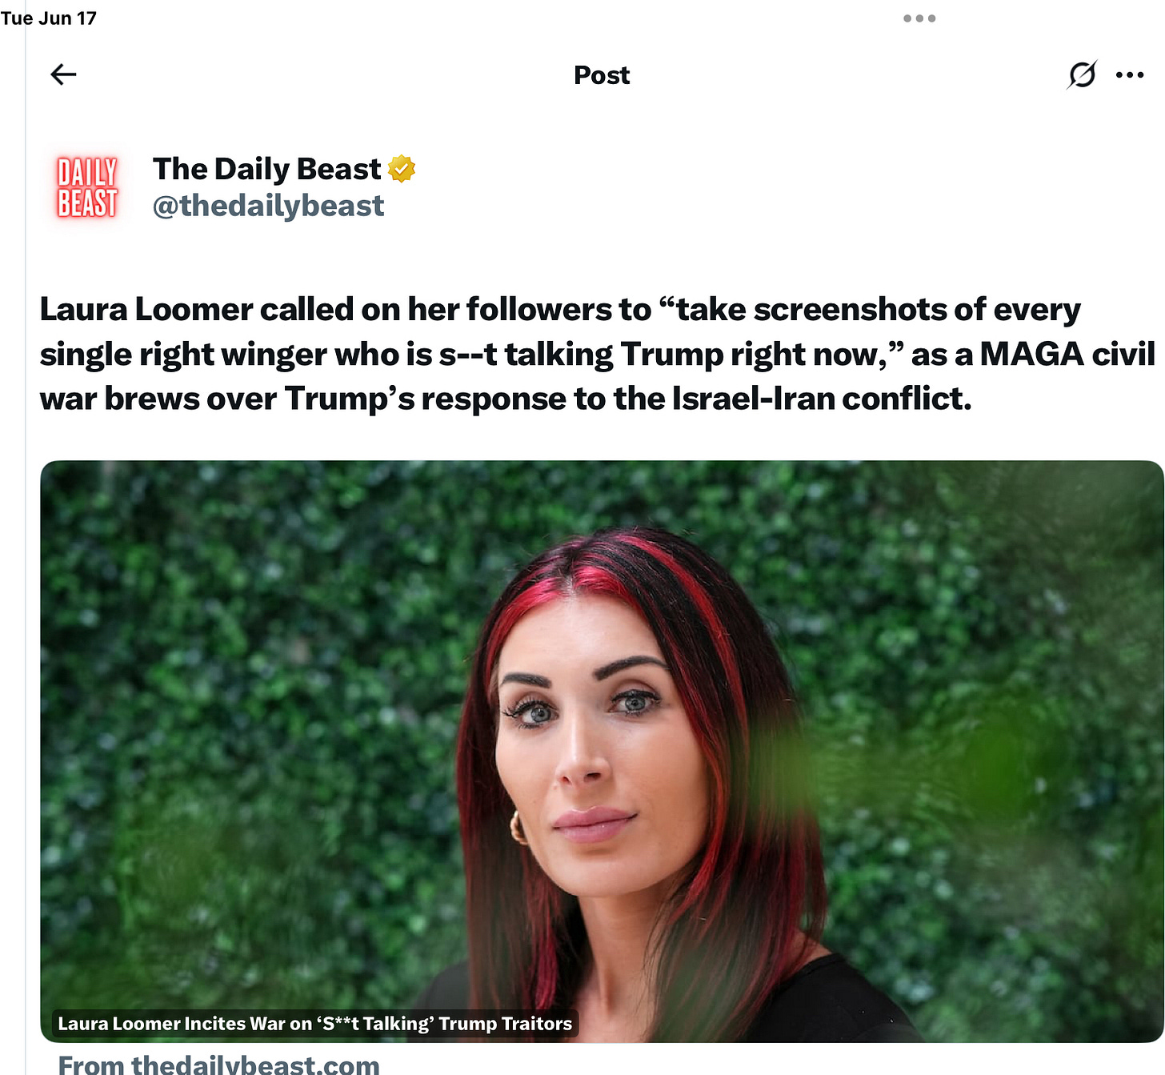Tap the 'Laura Loomer Incites War' caption
Image resolution: width=1165 pixels, height=1075 pixels.
click(315, 1023)
